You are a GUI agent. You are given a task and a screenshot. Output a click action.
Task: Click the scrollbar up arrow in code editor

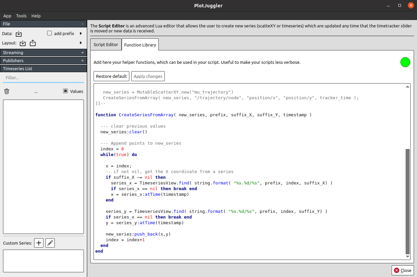[x=407, y=87]
